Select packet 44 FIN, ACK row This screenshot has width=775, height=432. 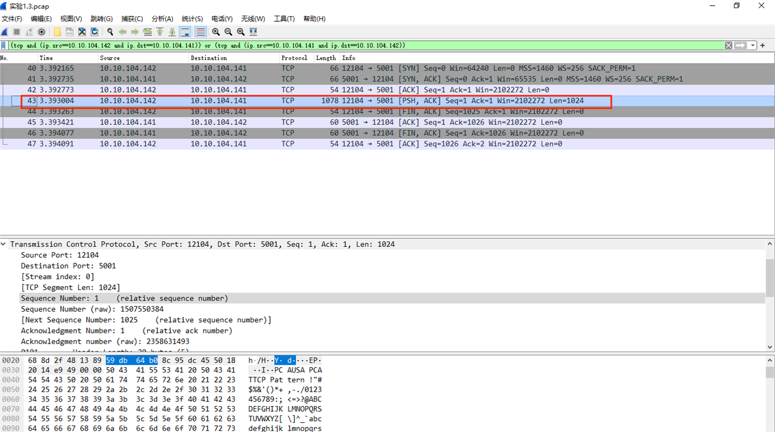coord(387,112)
